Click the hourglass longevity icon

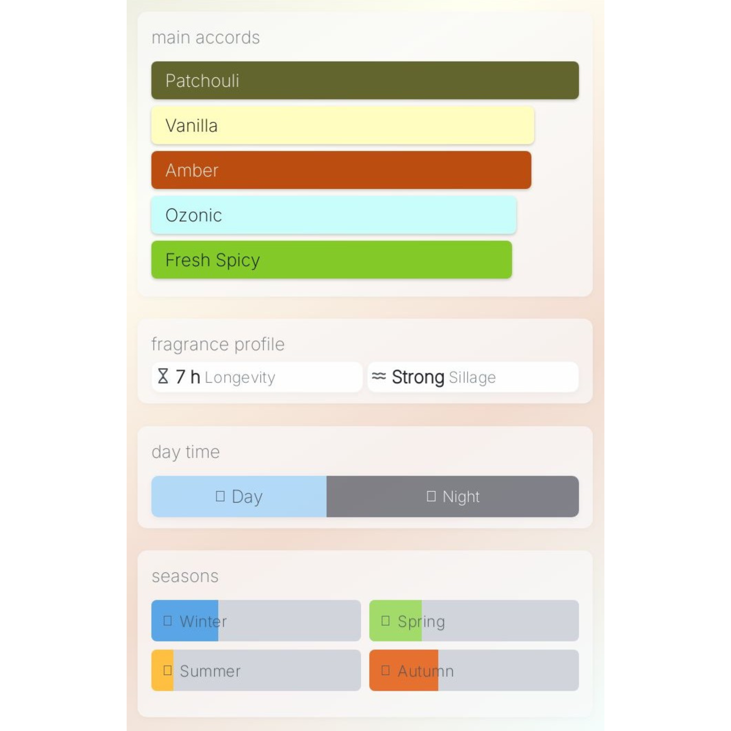point(163,377)
